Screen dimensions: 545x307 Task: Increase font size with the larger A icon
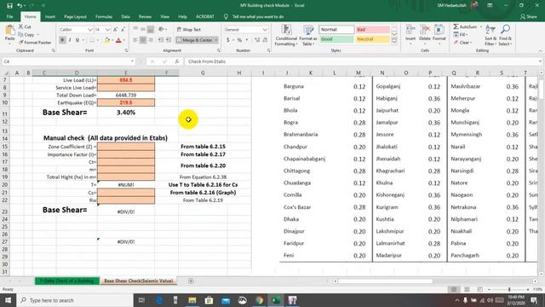click(x=116, y=30)
